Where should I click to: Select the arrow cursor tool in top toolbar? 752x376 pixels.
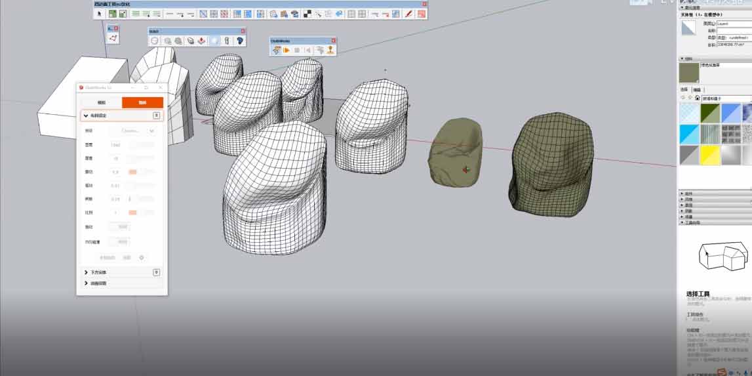pos(100,14)
